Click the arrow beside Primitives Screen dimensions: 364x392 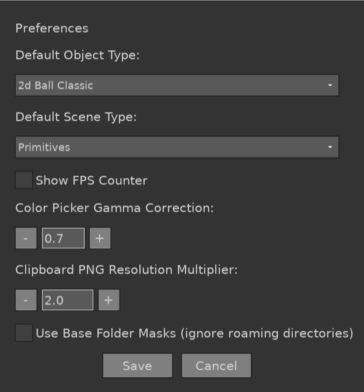tap(330, 147)
